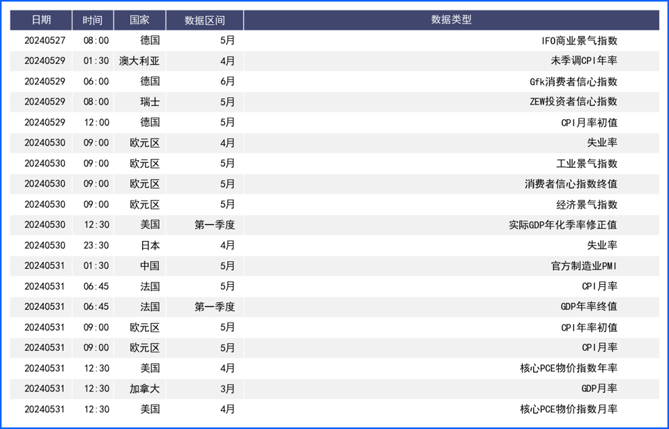Screen dimensions: 669x429
Task: Click time 12:00 in the CPI月率初值 row
Action: click(x=96, y=123)
